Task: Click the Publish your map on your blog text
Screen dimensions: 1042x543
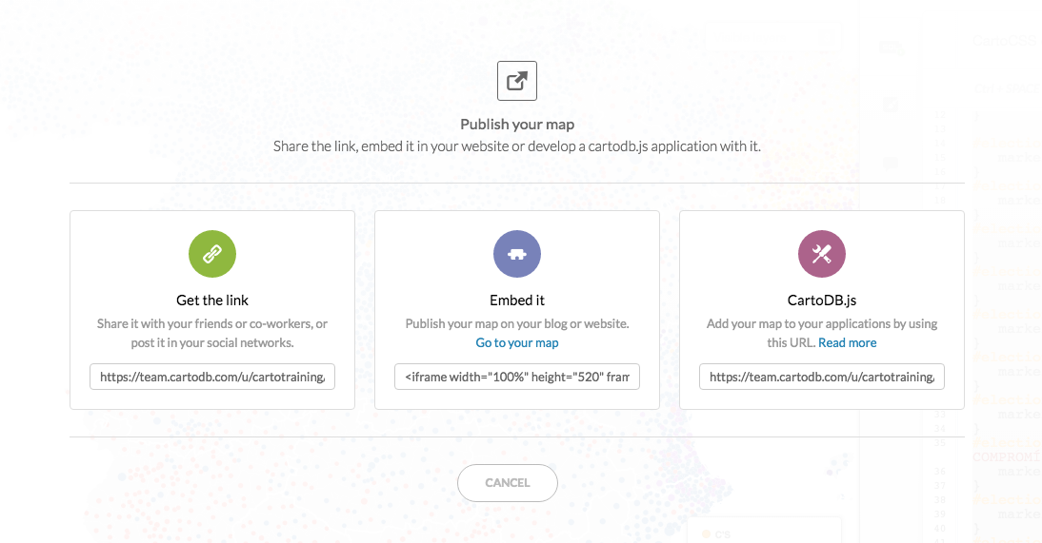Action: [x=517, y=323]
